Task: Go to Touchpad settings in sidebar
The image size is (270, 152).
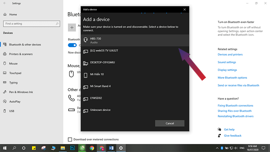Action: pos(15,73)
